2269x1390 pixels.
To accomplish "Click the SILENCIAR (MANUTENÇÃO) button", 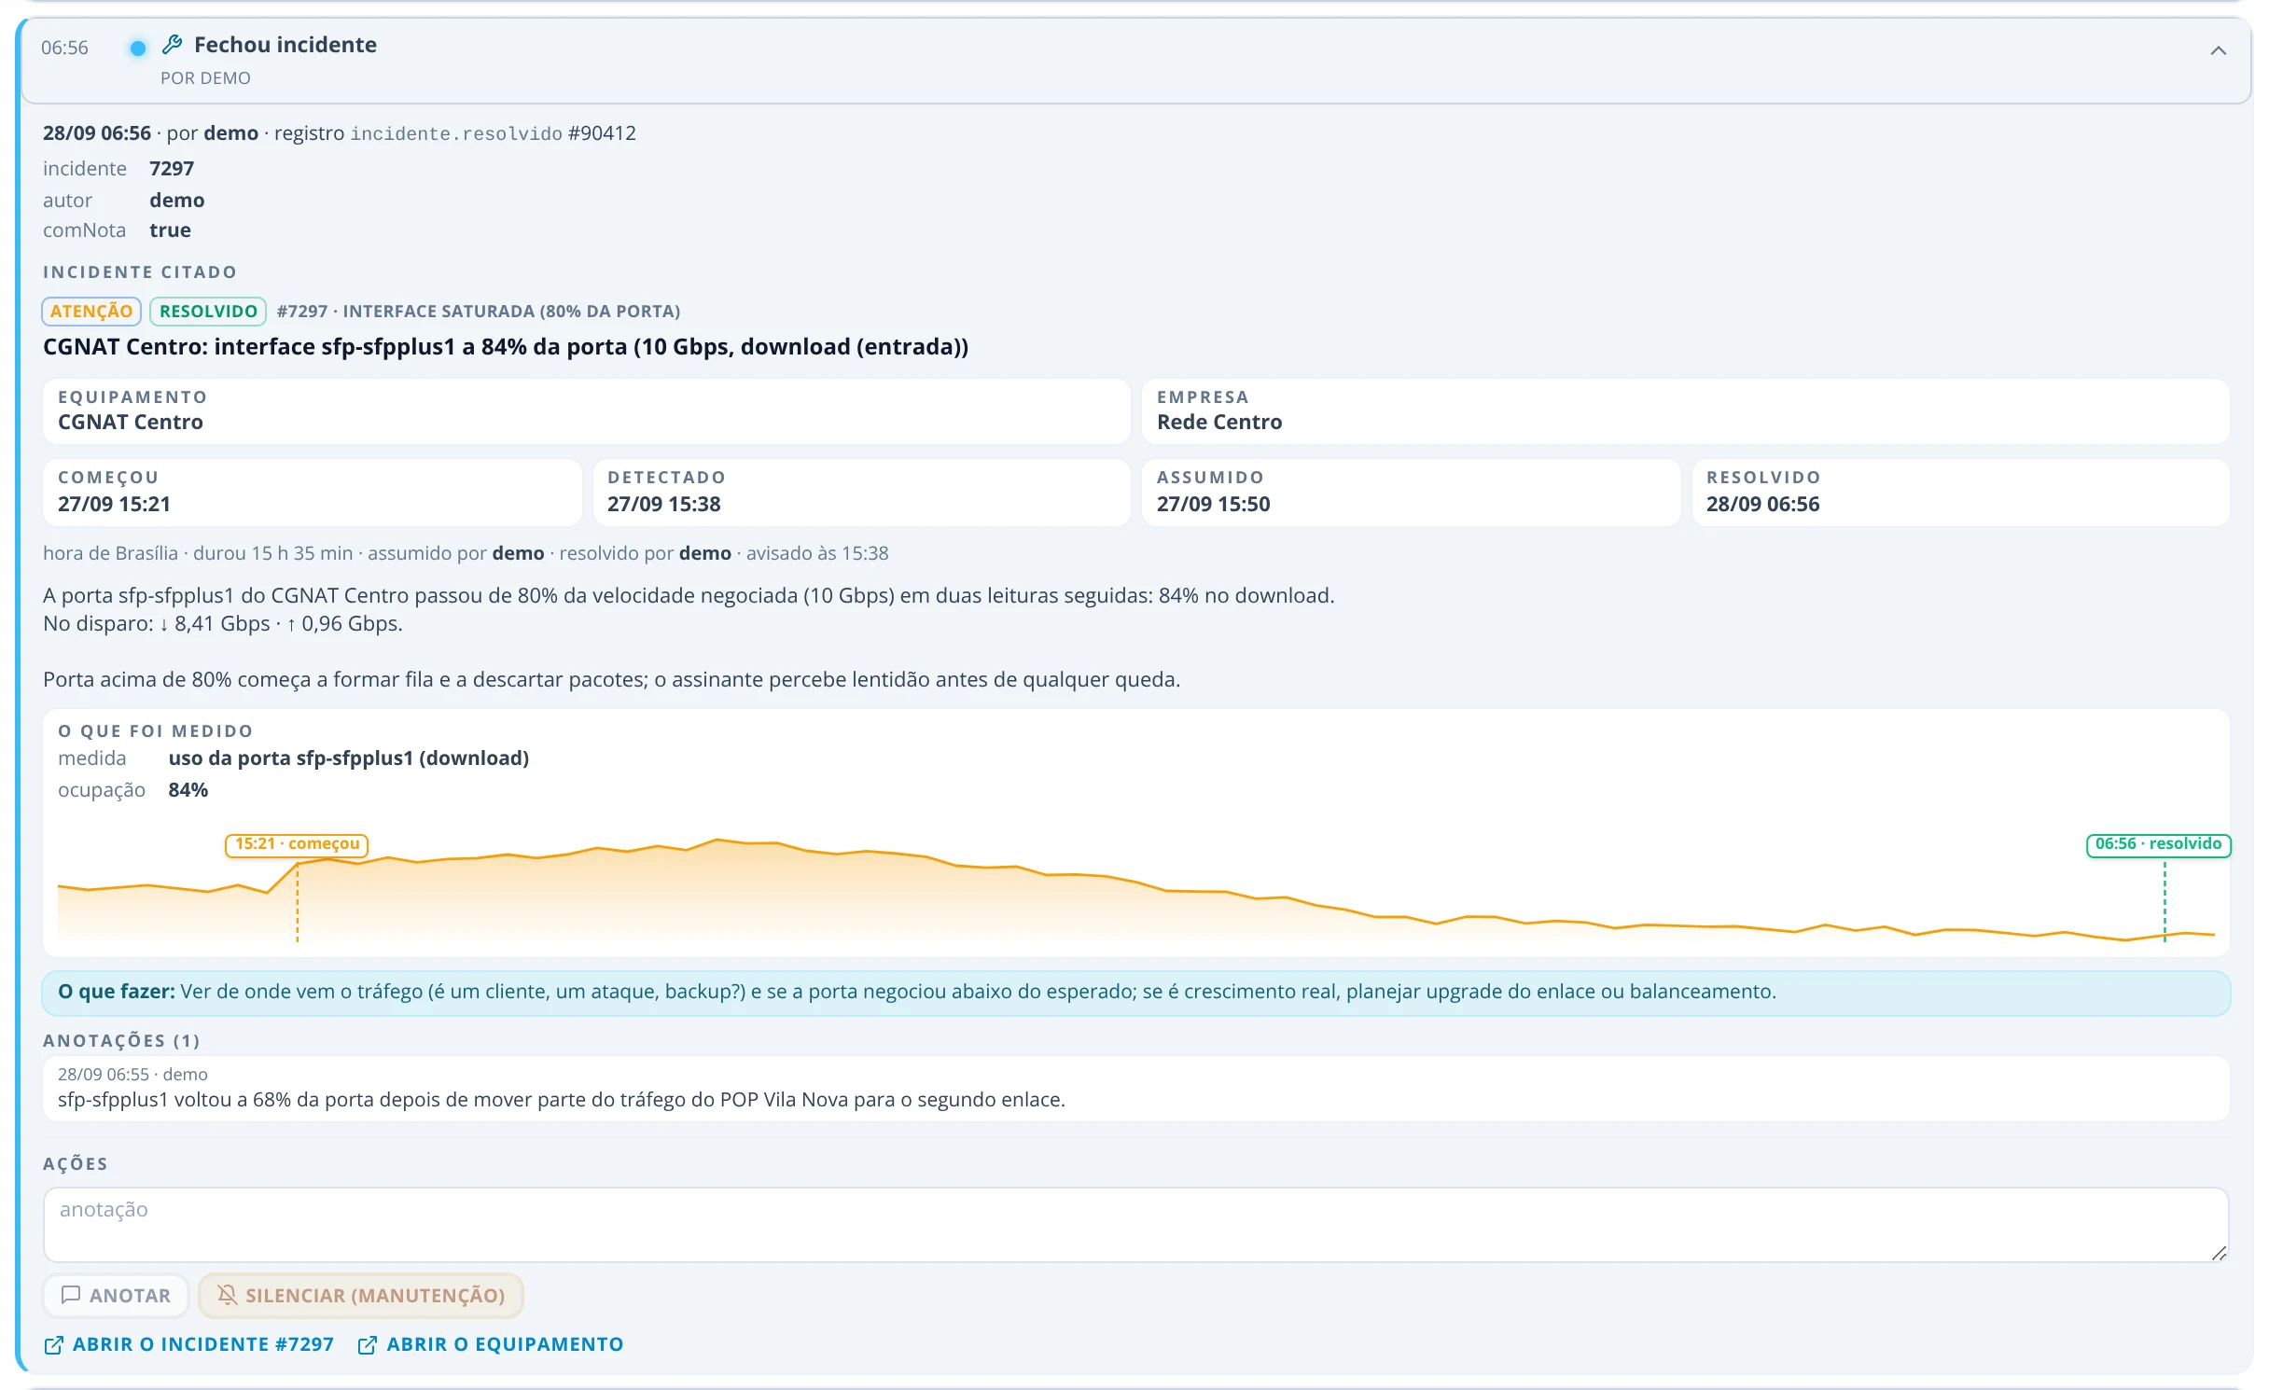I will point(360,1295).
